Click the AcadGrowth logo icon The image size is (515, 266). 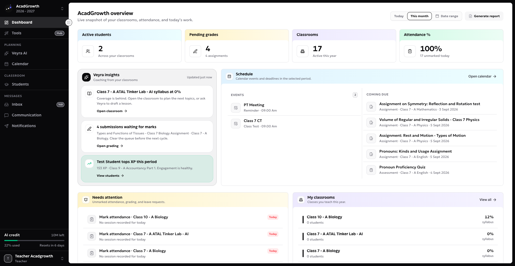coord(9,9)
